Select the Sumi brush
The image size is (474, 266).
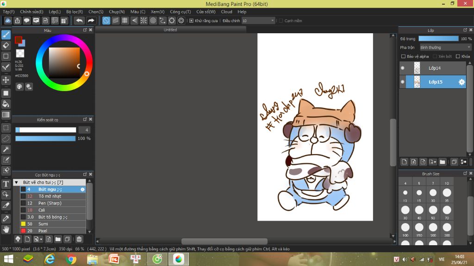click(x=53, y=224)
